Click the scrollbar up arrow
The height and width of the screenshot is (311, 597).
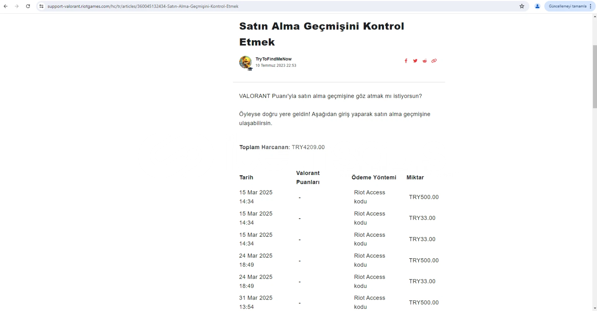[x=595, y=16]
